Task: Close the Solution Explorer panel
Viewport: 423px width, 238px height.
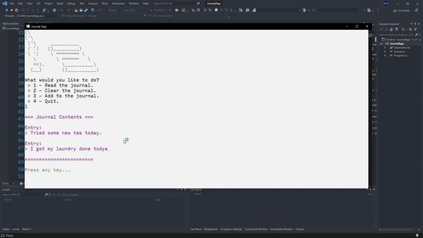Action: [x=419, y=24]
